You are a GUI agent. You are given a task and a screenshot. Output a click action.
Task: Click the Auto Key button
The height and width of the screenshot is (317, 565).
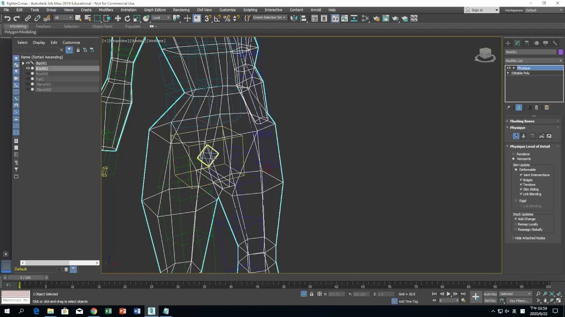(x=490, y=294)
